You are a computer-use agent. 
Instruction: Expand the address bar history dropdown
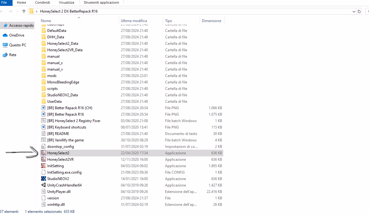click(x=354, y=11)
